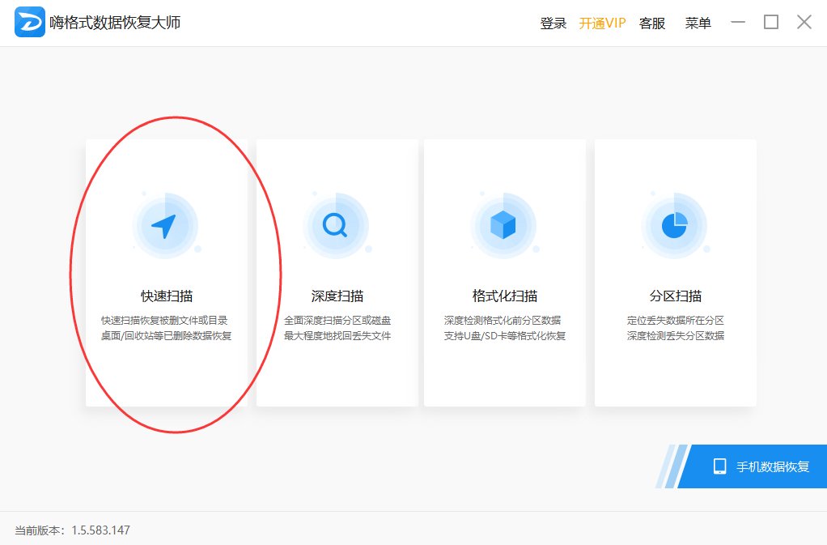
Task: Open the 菜单 menu
Action: [x=698, y=23]
